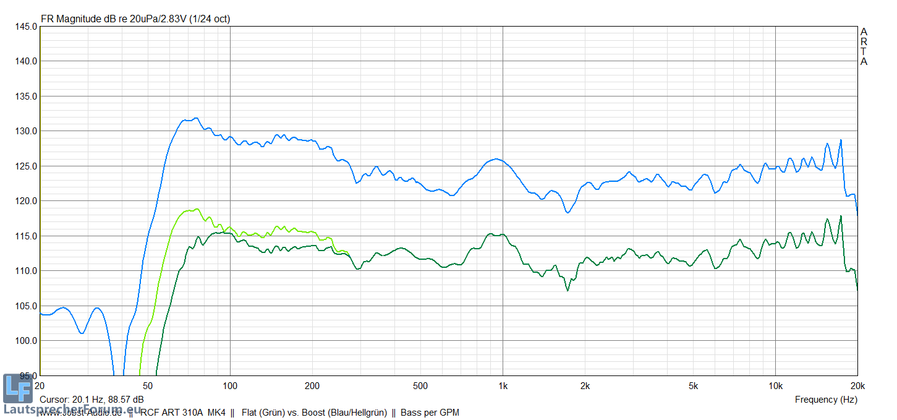Image resolution: width=897 pixels, height=420 pixels.
Task: Click the light green curve peak near 75 Hz
Action: (x=196, y=209)
